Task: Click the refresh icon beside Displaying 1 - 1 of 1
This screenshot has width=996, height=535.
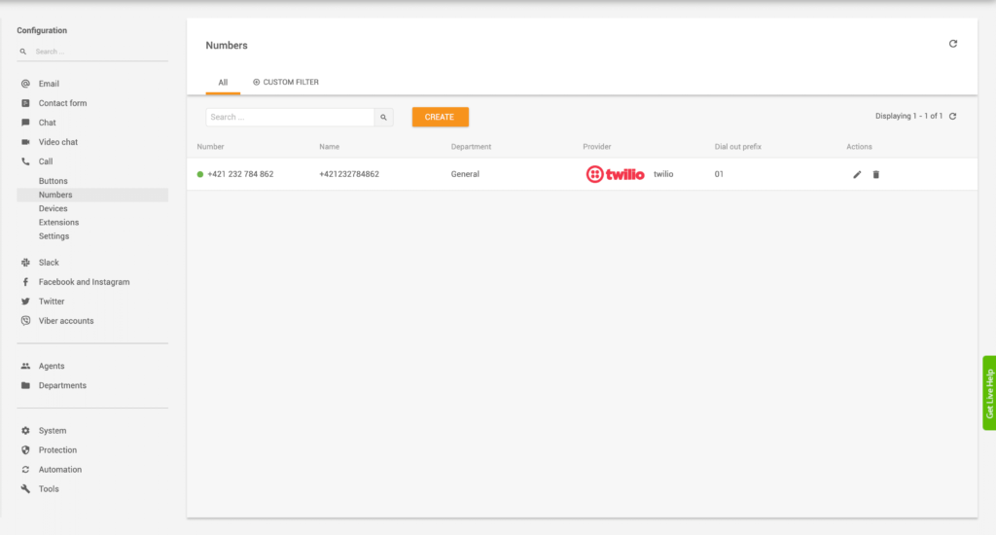Action: 953,117
